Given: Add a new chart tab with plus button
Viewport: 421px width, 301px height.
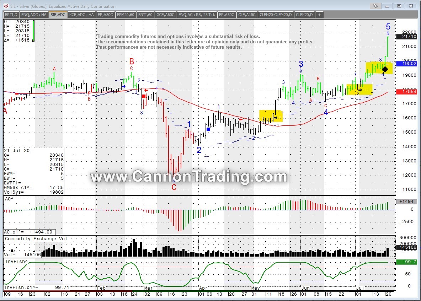Looking at the screenshot, I should 319,15.
